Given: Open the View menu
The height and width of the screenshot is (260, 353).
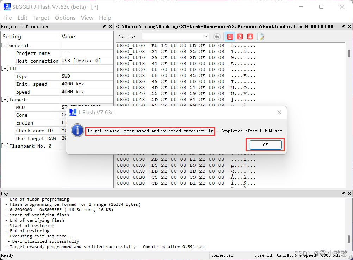Looking at the screenshot, I should [87, 18].
